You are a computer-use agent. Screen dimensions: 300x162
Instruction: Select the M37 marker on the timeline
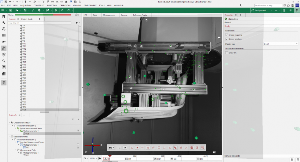[x=159, y=159]
